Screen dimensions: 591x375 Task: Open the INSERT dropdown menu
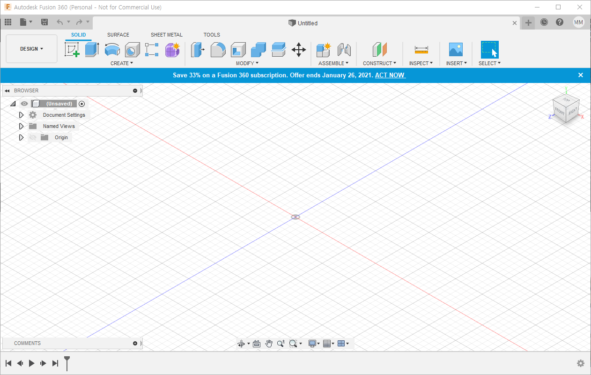[x=457, y=63]
